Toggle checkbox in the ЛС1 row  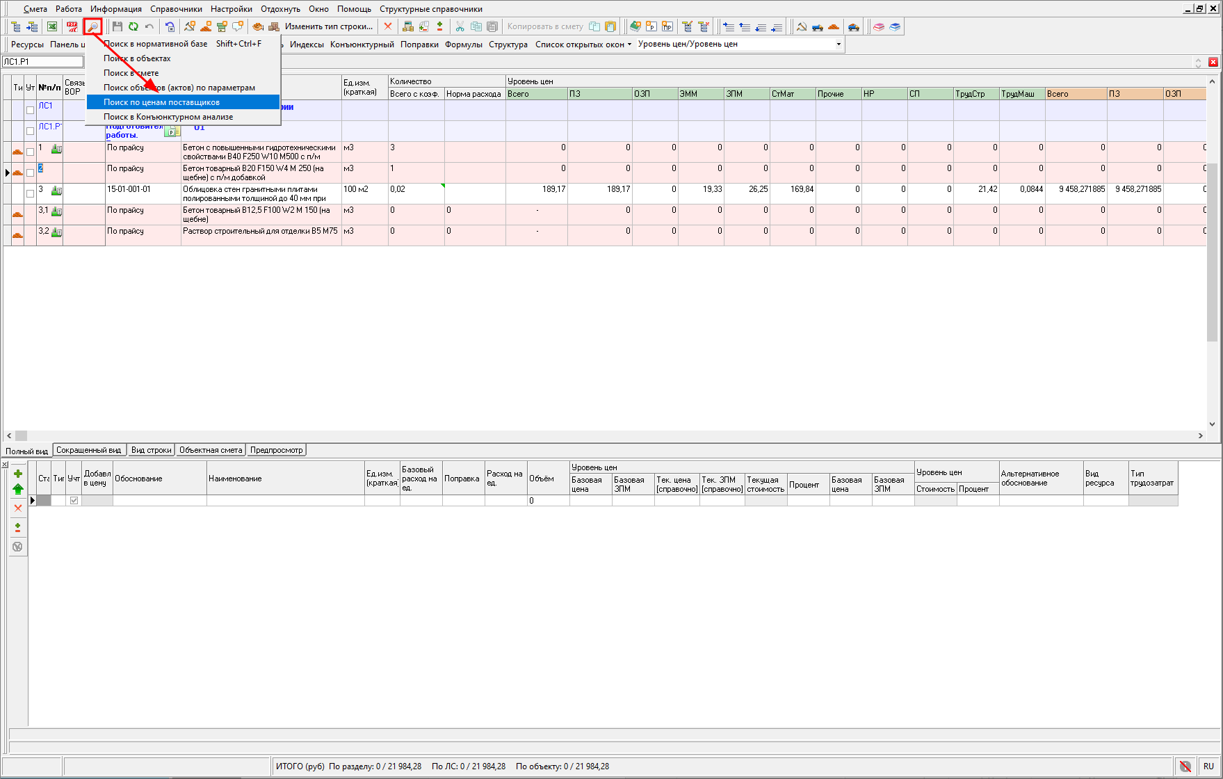pyautogui.click(x=30, y=110)
